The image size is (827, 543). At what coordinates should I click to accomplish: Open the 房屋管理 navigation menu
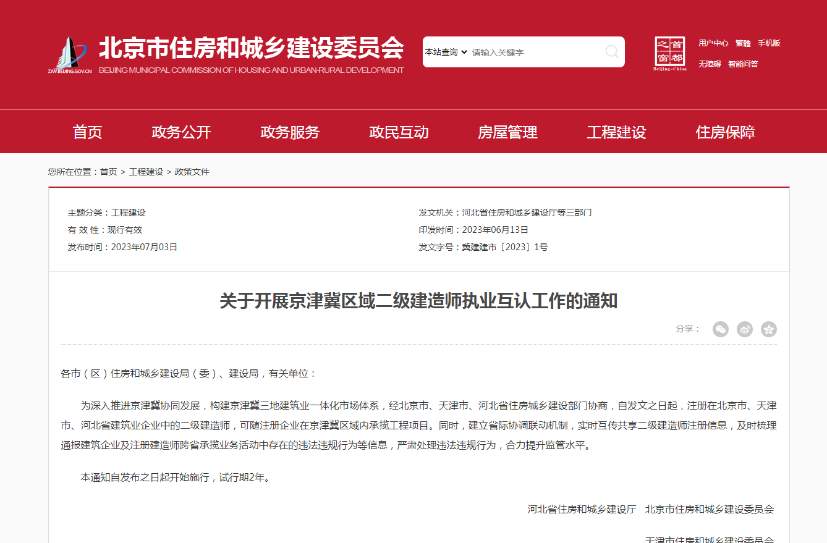(507, 132)
